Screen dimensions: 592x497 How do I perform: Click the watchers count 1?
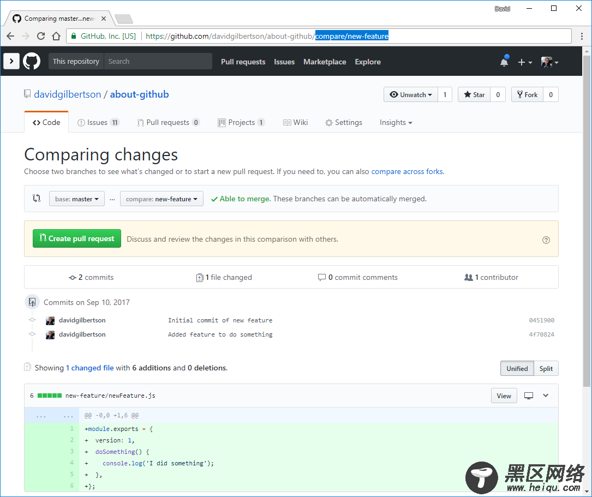pyautogui.click(x=445, y=95)
